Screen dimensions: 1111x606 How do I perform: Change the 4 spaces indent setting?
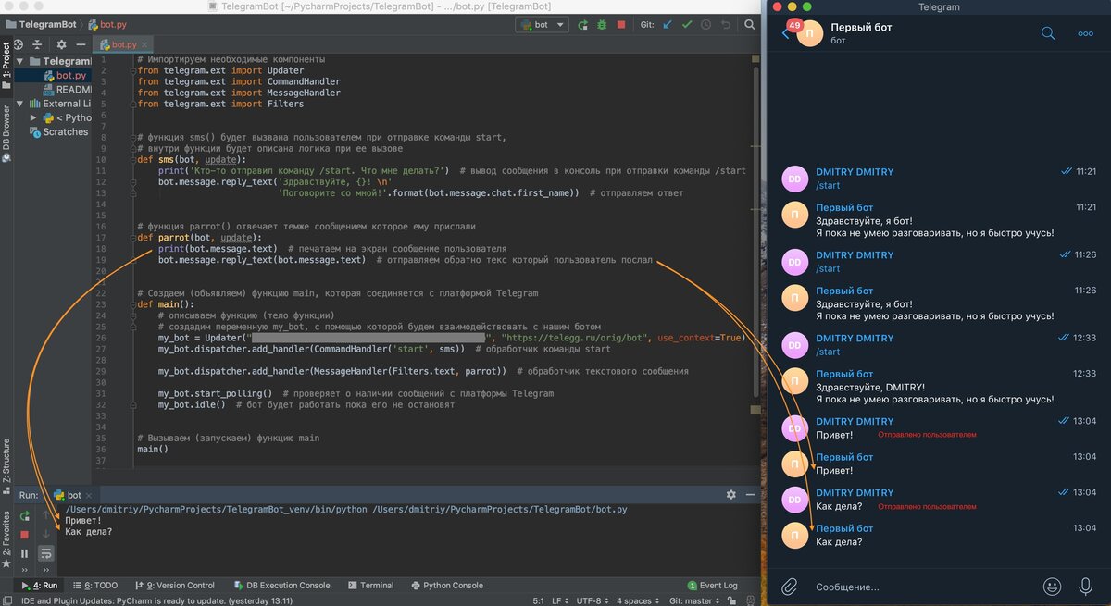[637, 600]
